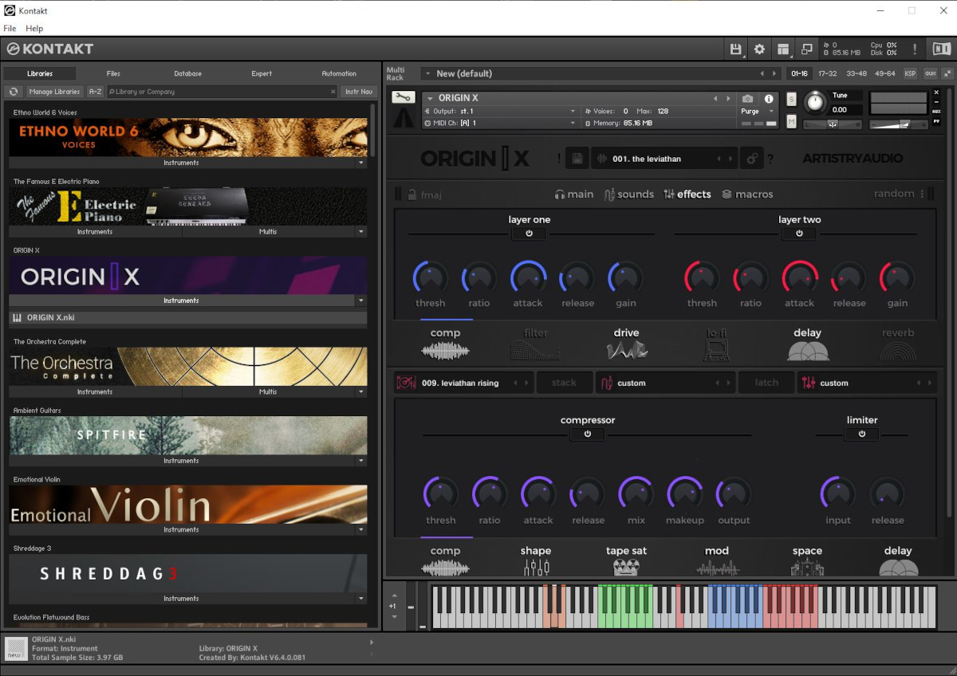The width and height of the screenshot is (957, 676).
Task: Select the space building effect icon
Action: point(807,568)
